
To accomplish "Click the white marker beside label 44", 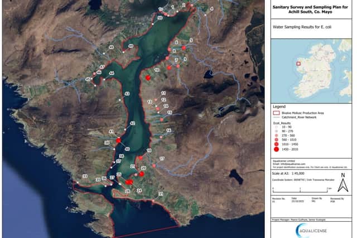I will (104, 79).
